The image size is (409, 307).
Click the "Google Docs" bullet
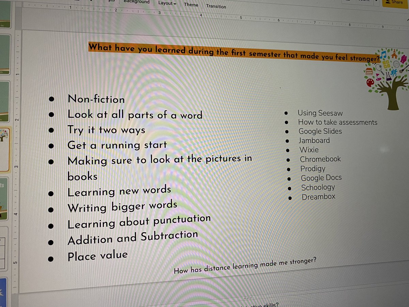click(x=321, y=178)
